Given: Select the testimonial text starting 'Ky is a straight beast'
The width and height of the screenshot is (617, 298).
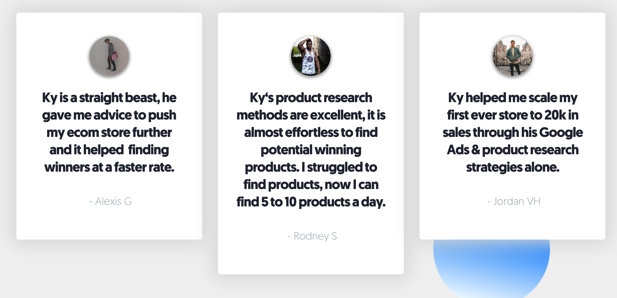Looking at the screenshot, I should click(x=109, y=132).
